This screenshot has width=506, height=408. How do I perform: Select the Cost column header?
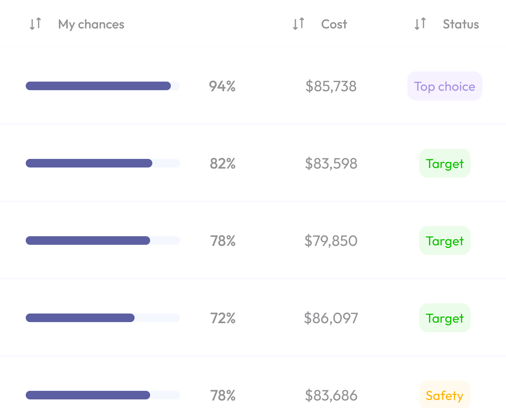click(334, 24)
